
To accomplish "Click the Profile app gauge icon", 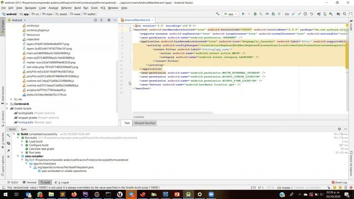I will pos(267,14).
